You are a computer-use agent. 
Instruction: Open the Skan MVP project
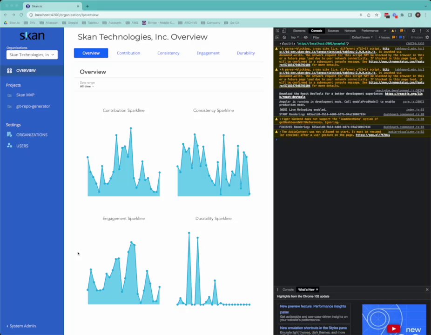[x=25, y=95]
